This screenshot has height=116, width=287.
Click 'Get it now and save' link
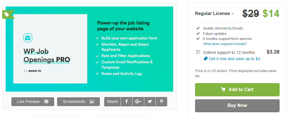click(234, 59)
